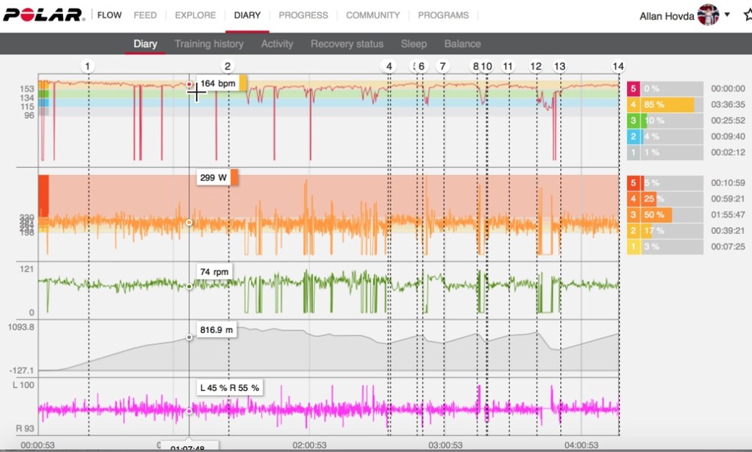Screen dimensions: 752x452
Task: Open the FEED menu item
Action: [x=145, y=15]
